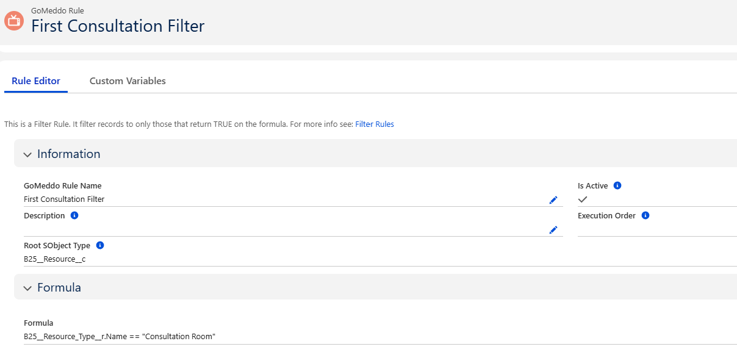Collapse the Information section chevron
737x355 pixels.
tap(27, 154)
